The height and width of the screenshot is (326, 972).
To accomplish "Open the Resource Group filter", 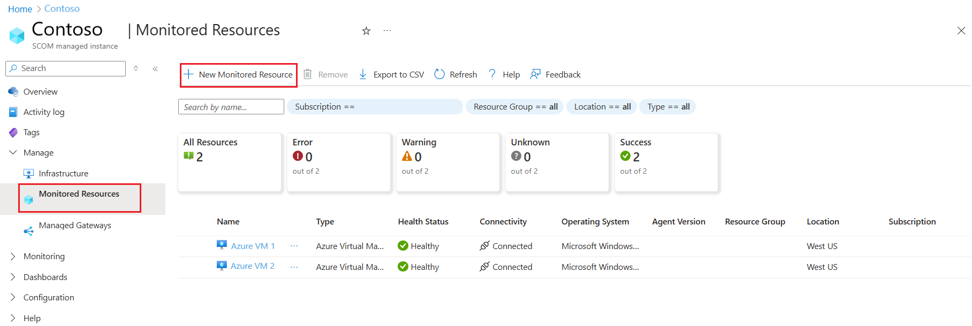I will pyautogui.click(x=515, y=107).
